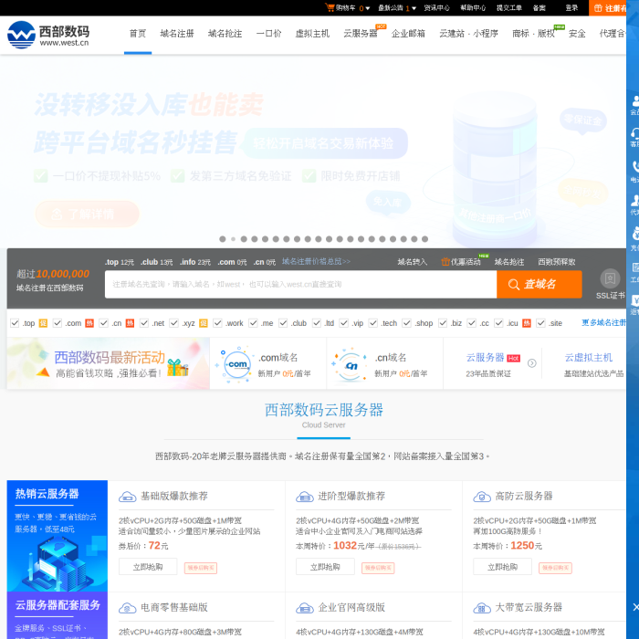639x639 pixels.
Task: Open the 域名注册 menu
Action: (x=177, y=34)
